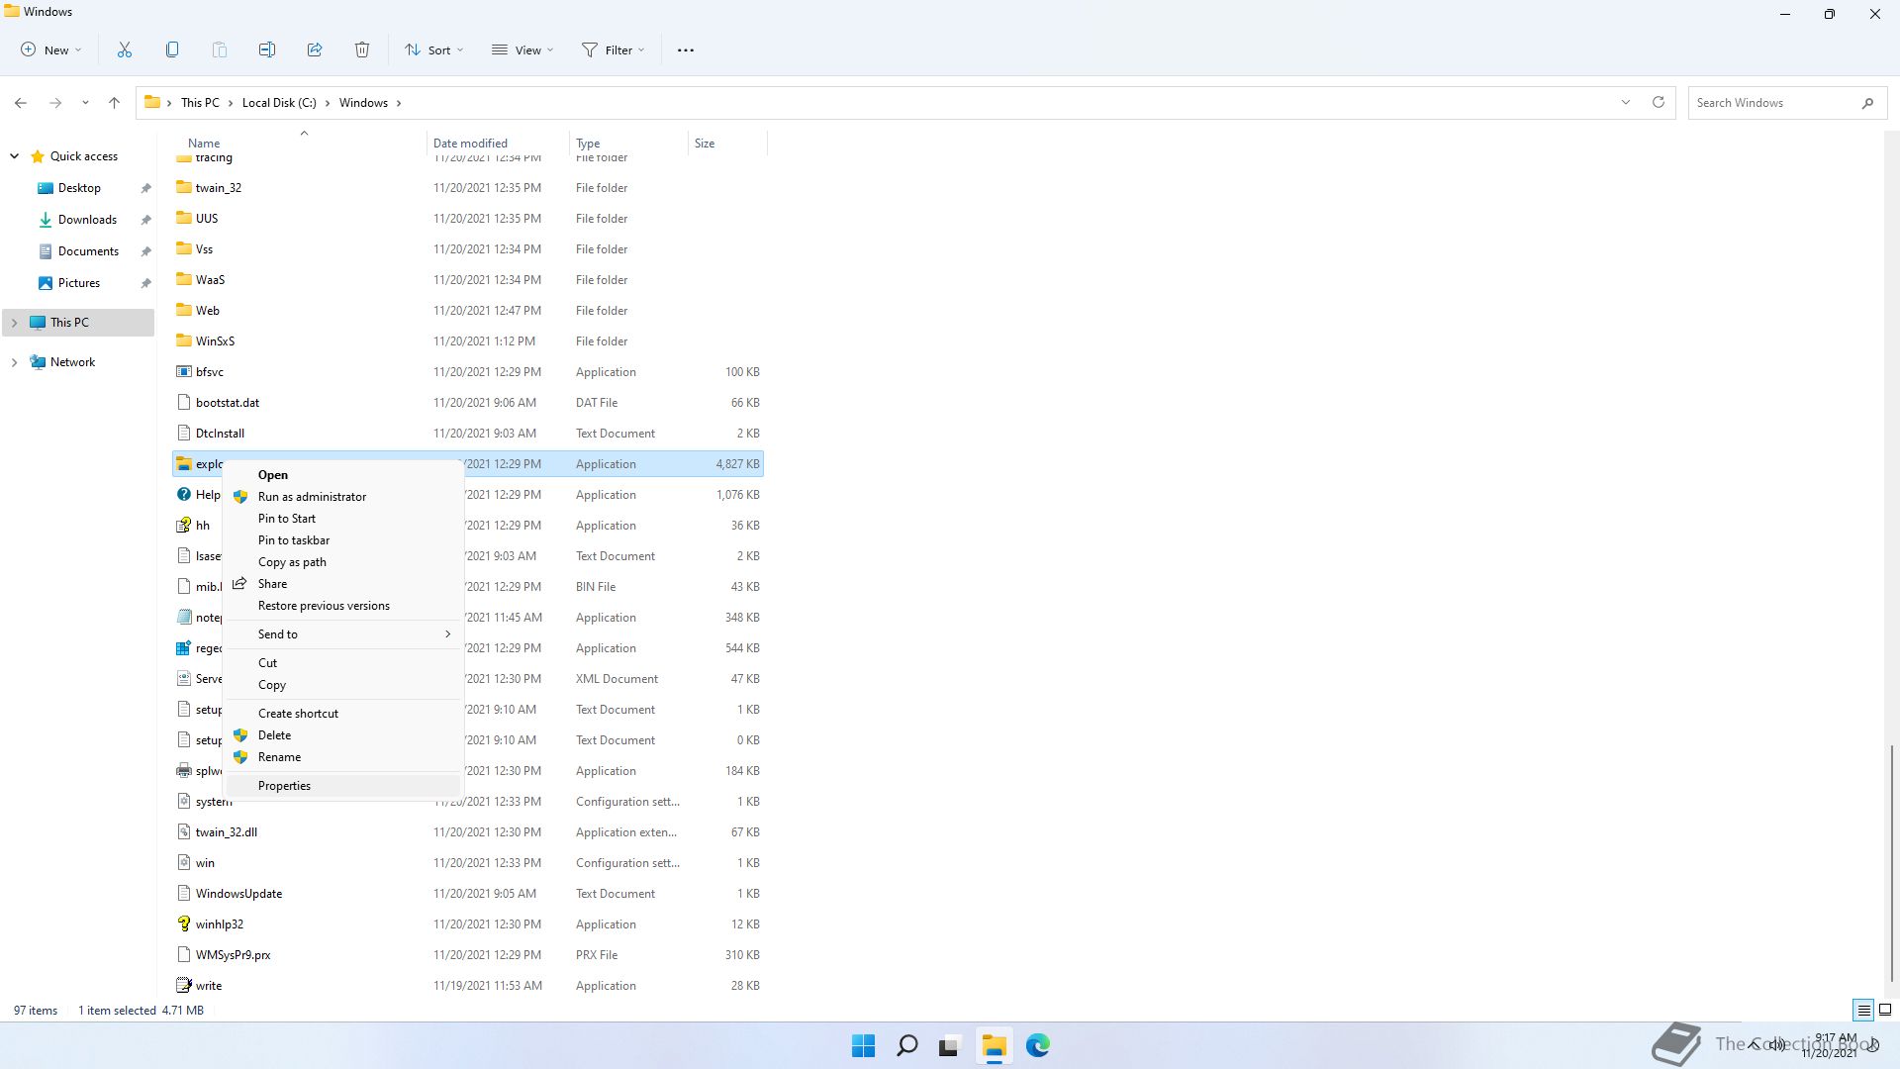Screen dimensions: 1900x1069
Task: Choose Create shortcut
Action: click(343, 714)
